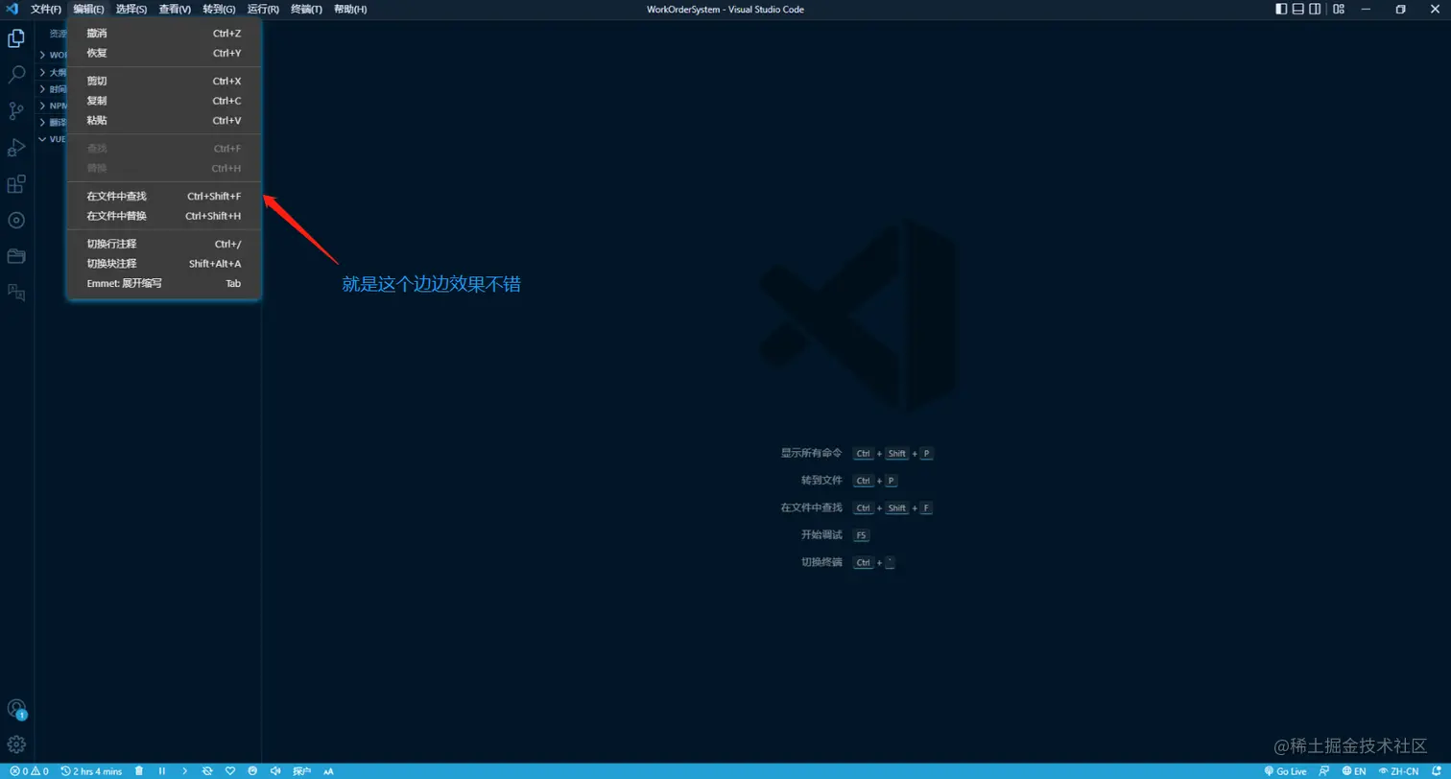The image size is (1451, 779).
Task: Click the EN language indicator
Action: click(1354, 771)
